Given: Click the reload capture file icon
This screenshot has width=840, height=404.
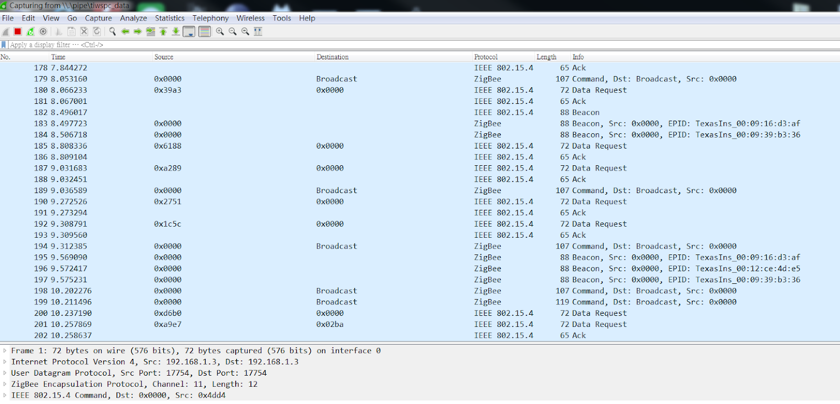Looking at the screenshot, I should pyautogui.click(x=97, y=31).
